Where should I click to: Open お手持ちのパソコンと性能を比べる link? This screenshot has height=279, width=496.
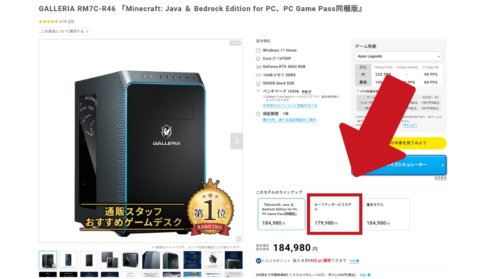(x=290, y=105)
